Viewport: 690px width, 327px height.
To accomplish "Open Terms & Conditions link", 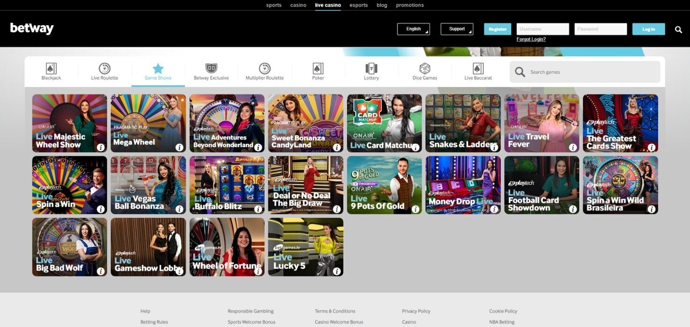I will click(x=335, y=311).
